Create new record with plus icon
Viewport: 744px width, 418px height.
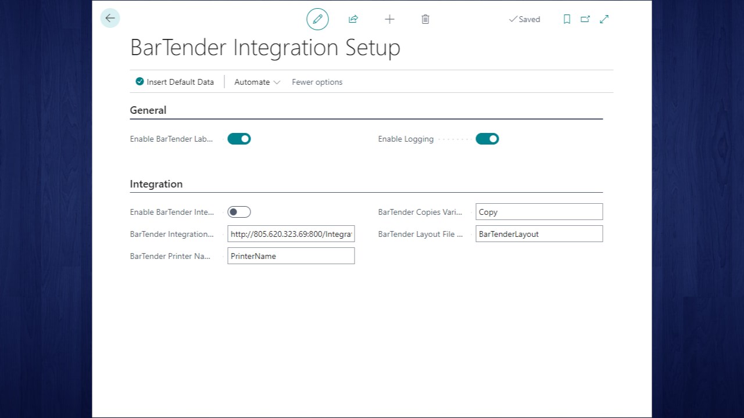(389, 19)
